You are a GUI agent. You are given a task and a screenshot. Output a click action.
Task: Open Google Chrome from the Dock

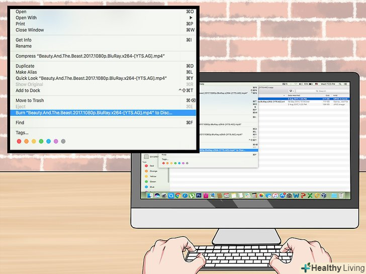(x=178, y=196)
